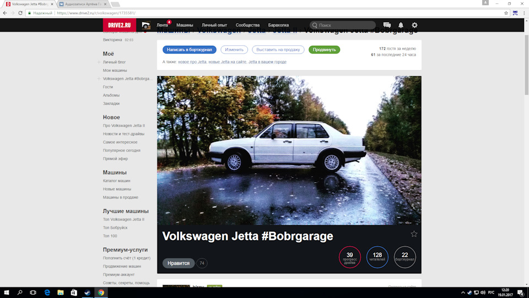Open action center notification icon
Screen dimensions: 529x298
pyautogui.click(x=521, y=292)
